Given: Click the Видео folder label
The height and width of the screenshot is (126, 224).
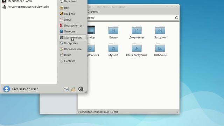Looking at the screenshot, I should [x=113, y=37].
